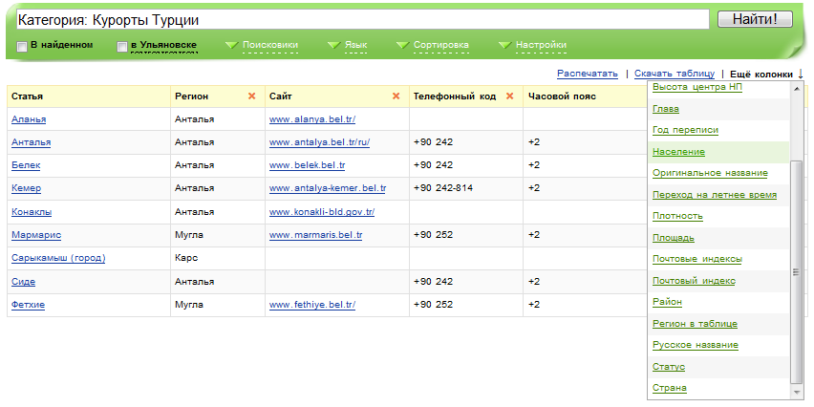Screen dimensions: 814x407
Task: Click the scrollbar down arrow in column list
Action: click(796, 392)
